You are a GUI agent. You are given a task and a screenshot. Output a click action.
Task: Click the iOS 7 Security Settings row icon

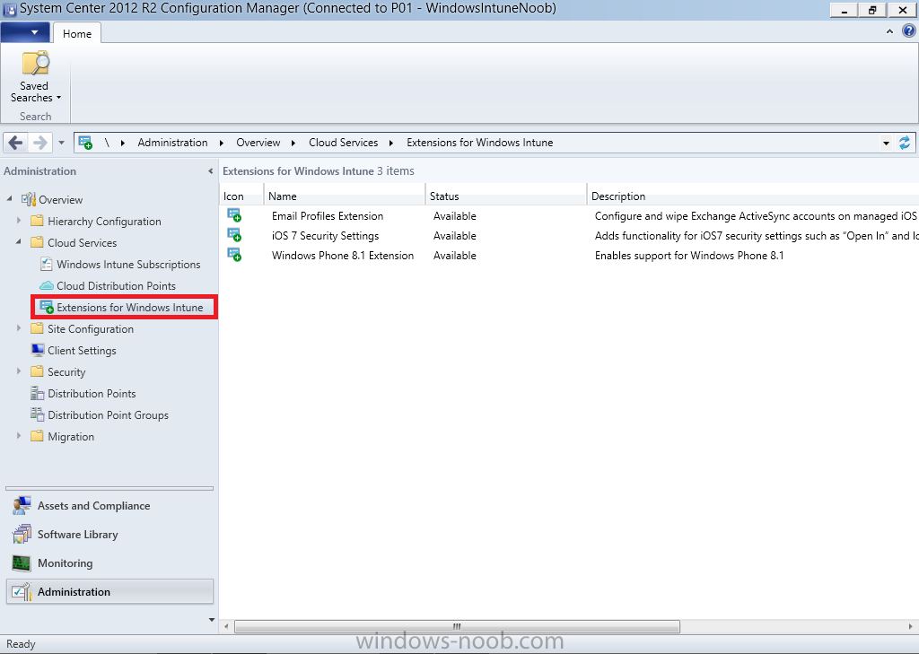(x=234, y=236)
